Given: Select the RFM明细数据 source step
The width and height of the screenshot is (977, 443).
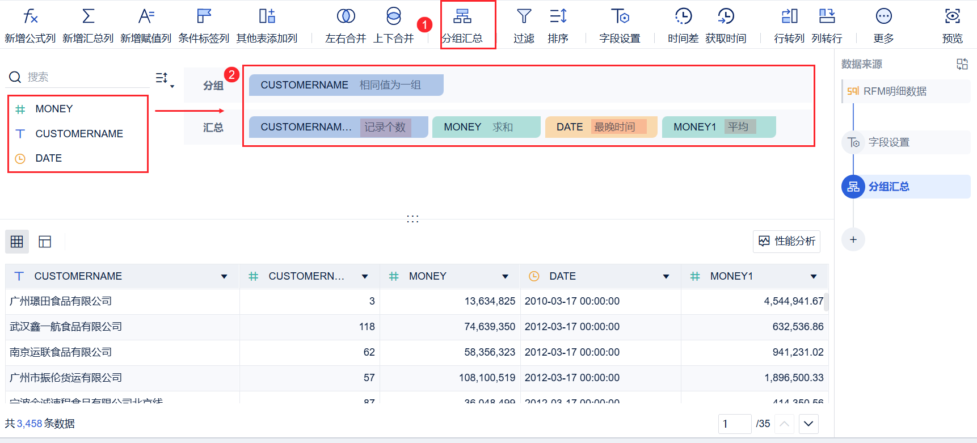Looking at the screenshot, I should [894, 91].
